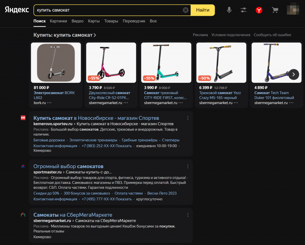Screen dimensions: 305x245
Task: Click Sportmaster favicon next to result
Action: pyautogui.click(x=23, y=166)
